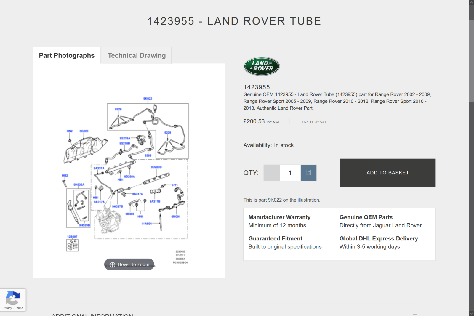474x316 pixels.
Task: Click the HN2 label on the diagram
Action: tap(70, 131)
